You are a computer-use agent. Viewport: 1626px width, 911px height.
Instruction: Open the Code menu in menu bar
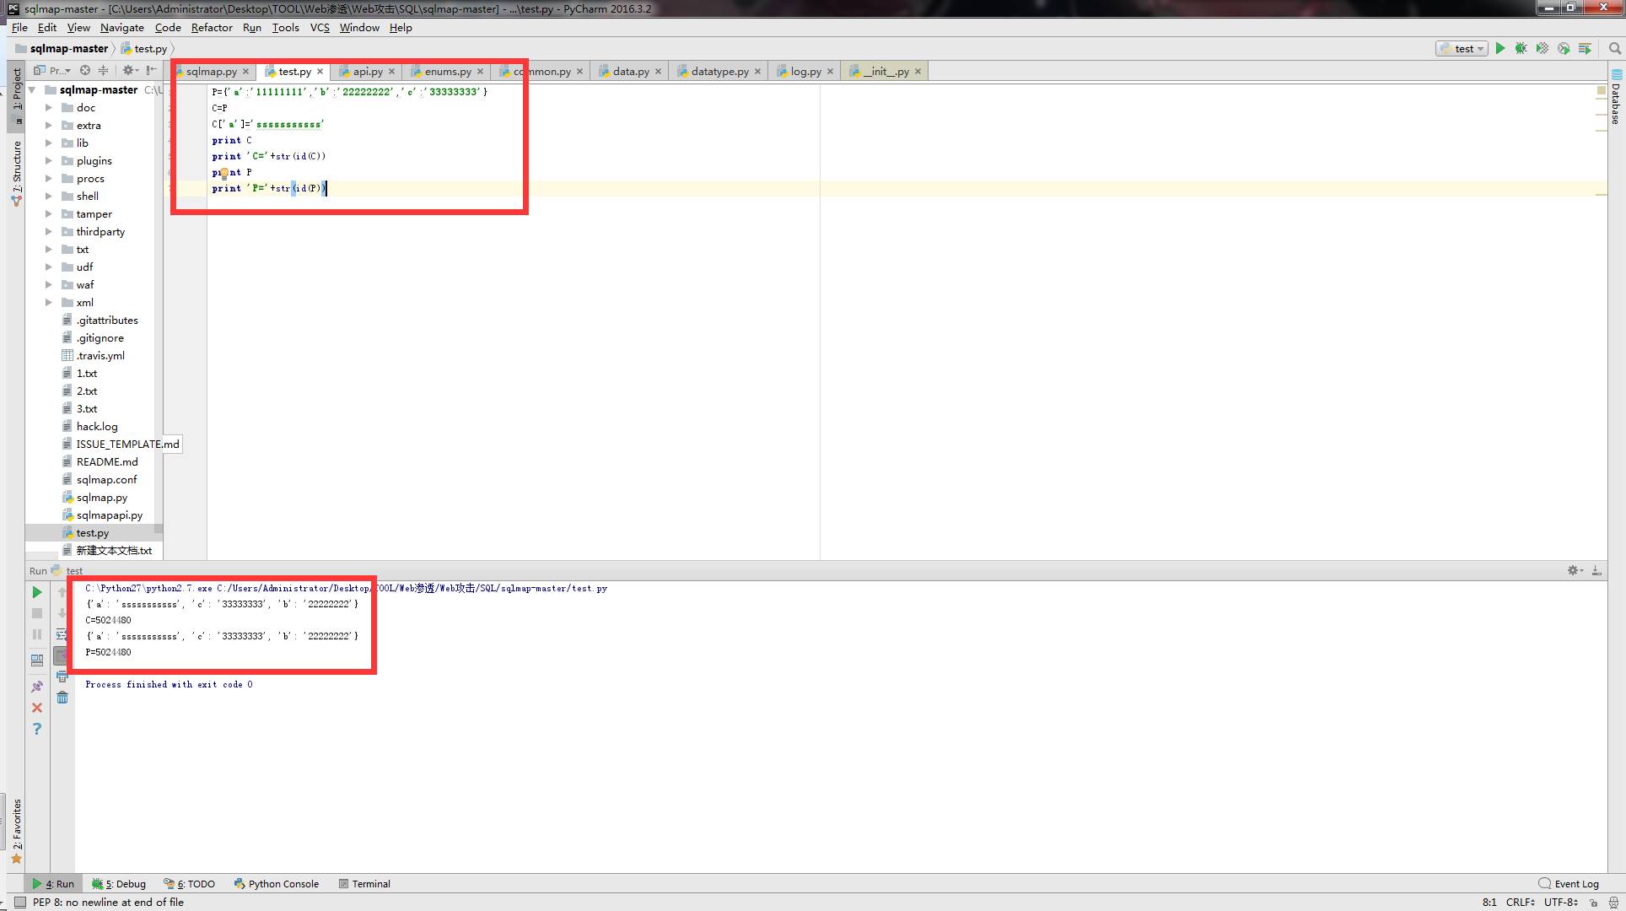click(x=168, y=27)
